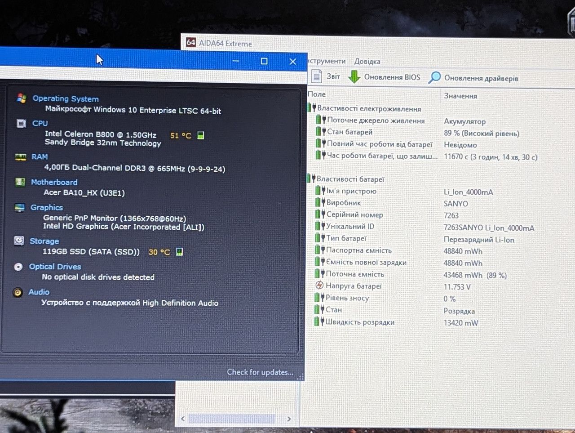Open the Check for updates link
This screenshot has width=575, height=433.
(260, 372)
